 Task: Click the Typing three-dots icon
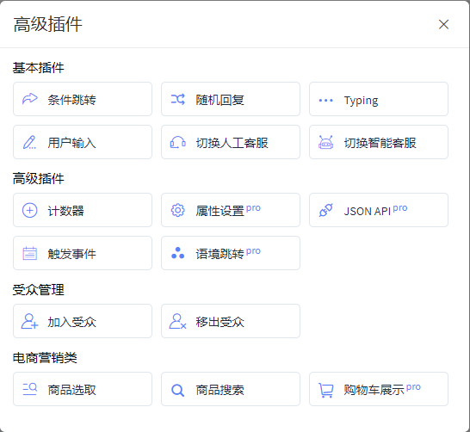[x=326, y=101]
